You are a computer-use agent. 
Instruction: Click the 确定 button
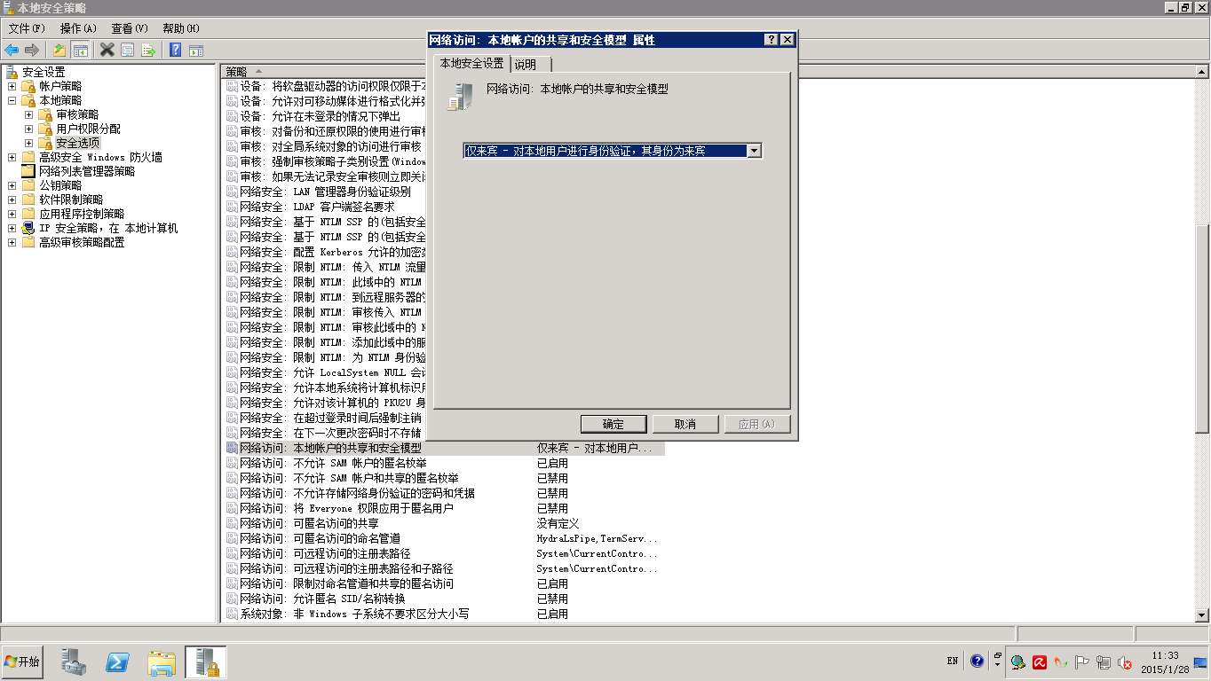[613, 424]
